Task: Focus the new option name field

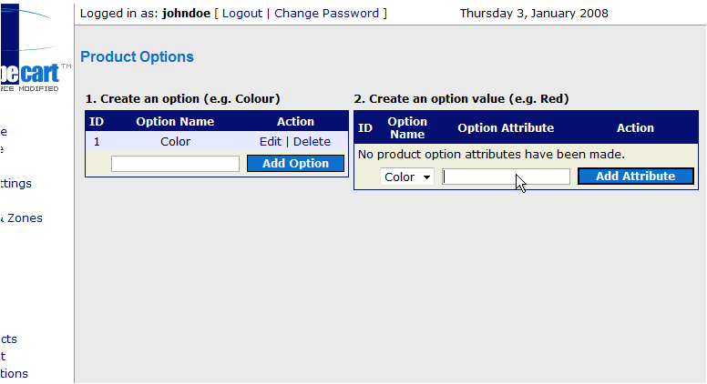Action: pos(176,164)
